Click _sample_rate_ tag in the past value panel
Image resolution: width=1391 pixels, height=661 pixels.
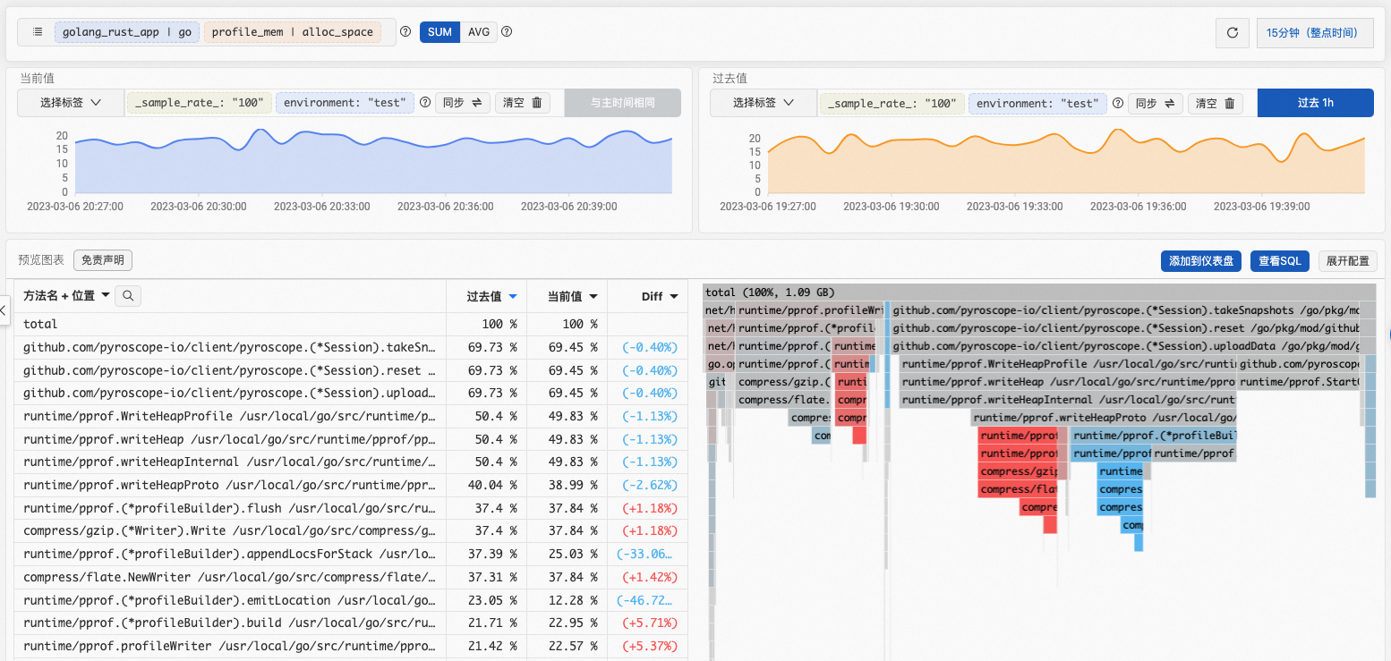892,103
